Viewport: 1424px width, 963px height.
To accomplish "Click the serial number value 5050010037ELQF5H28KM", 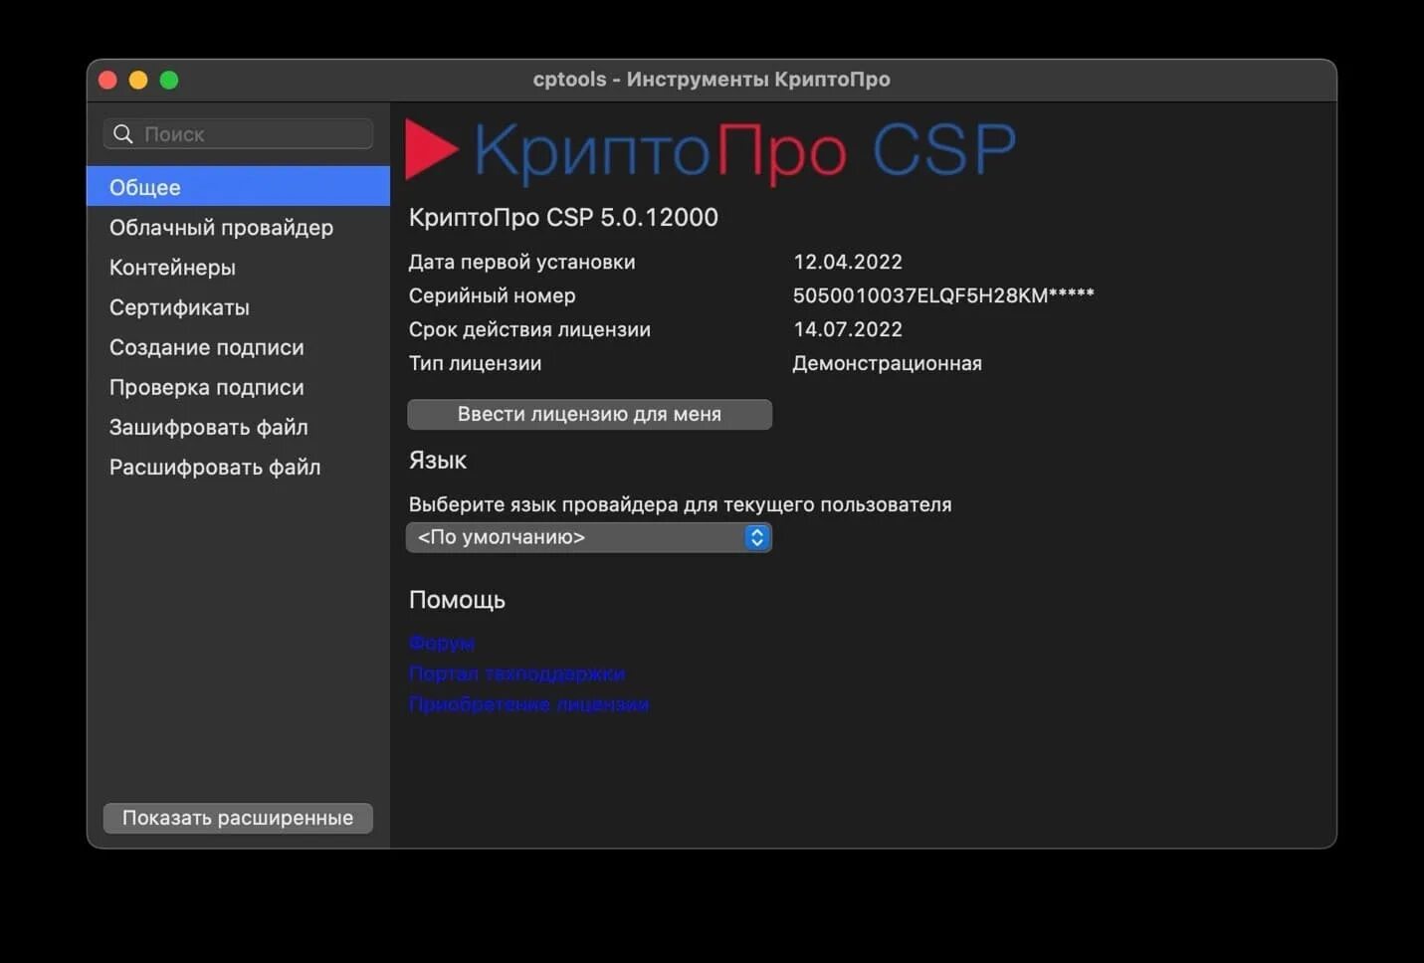I will point(943,295).
